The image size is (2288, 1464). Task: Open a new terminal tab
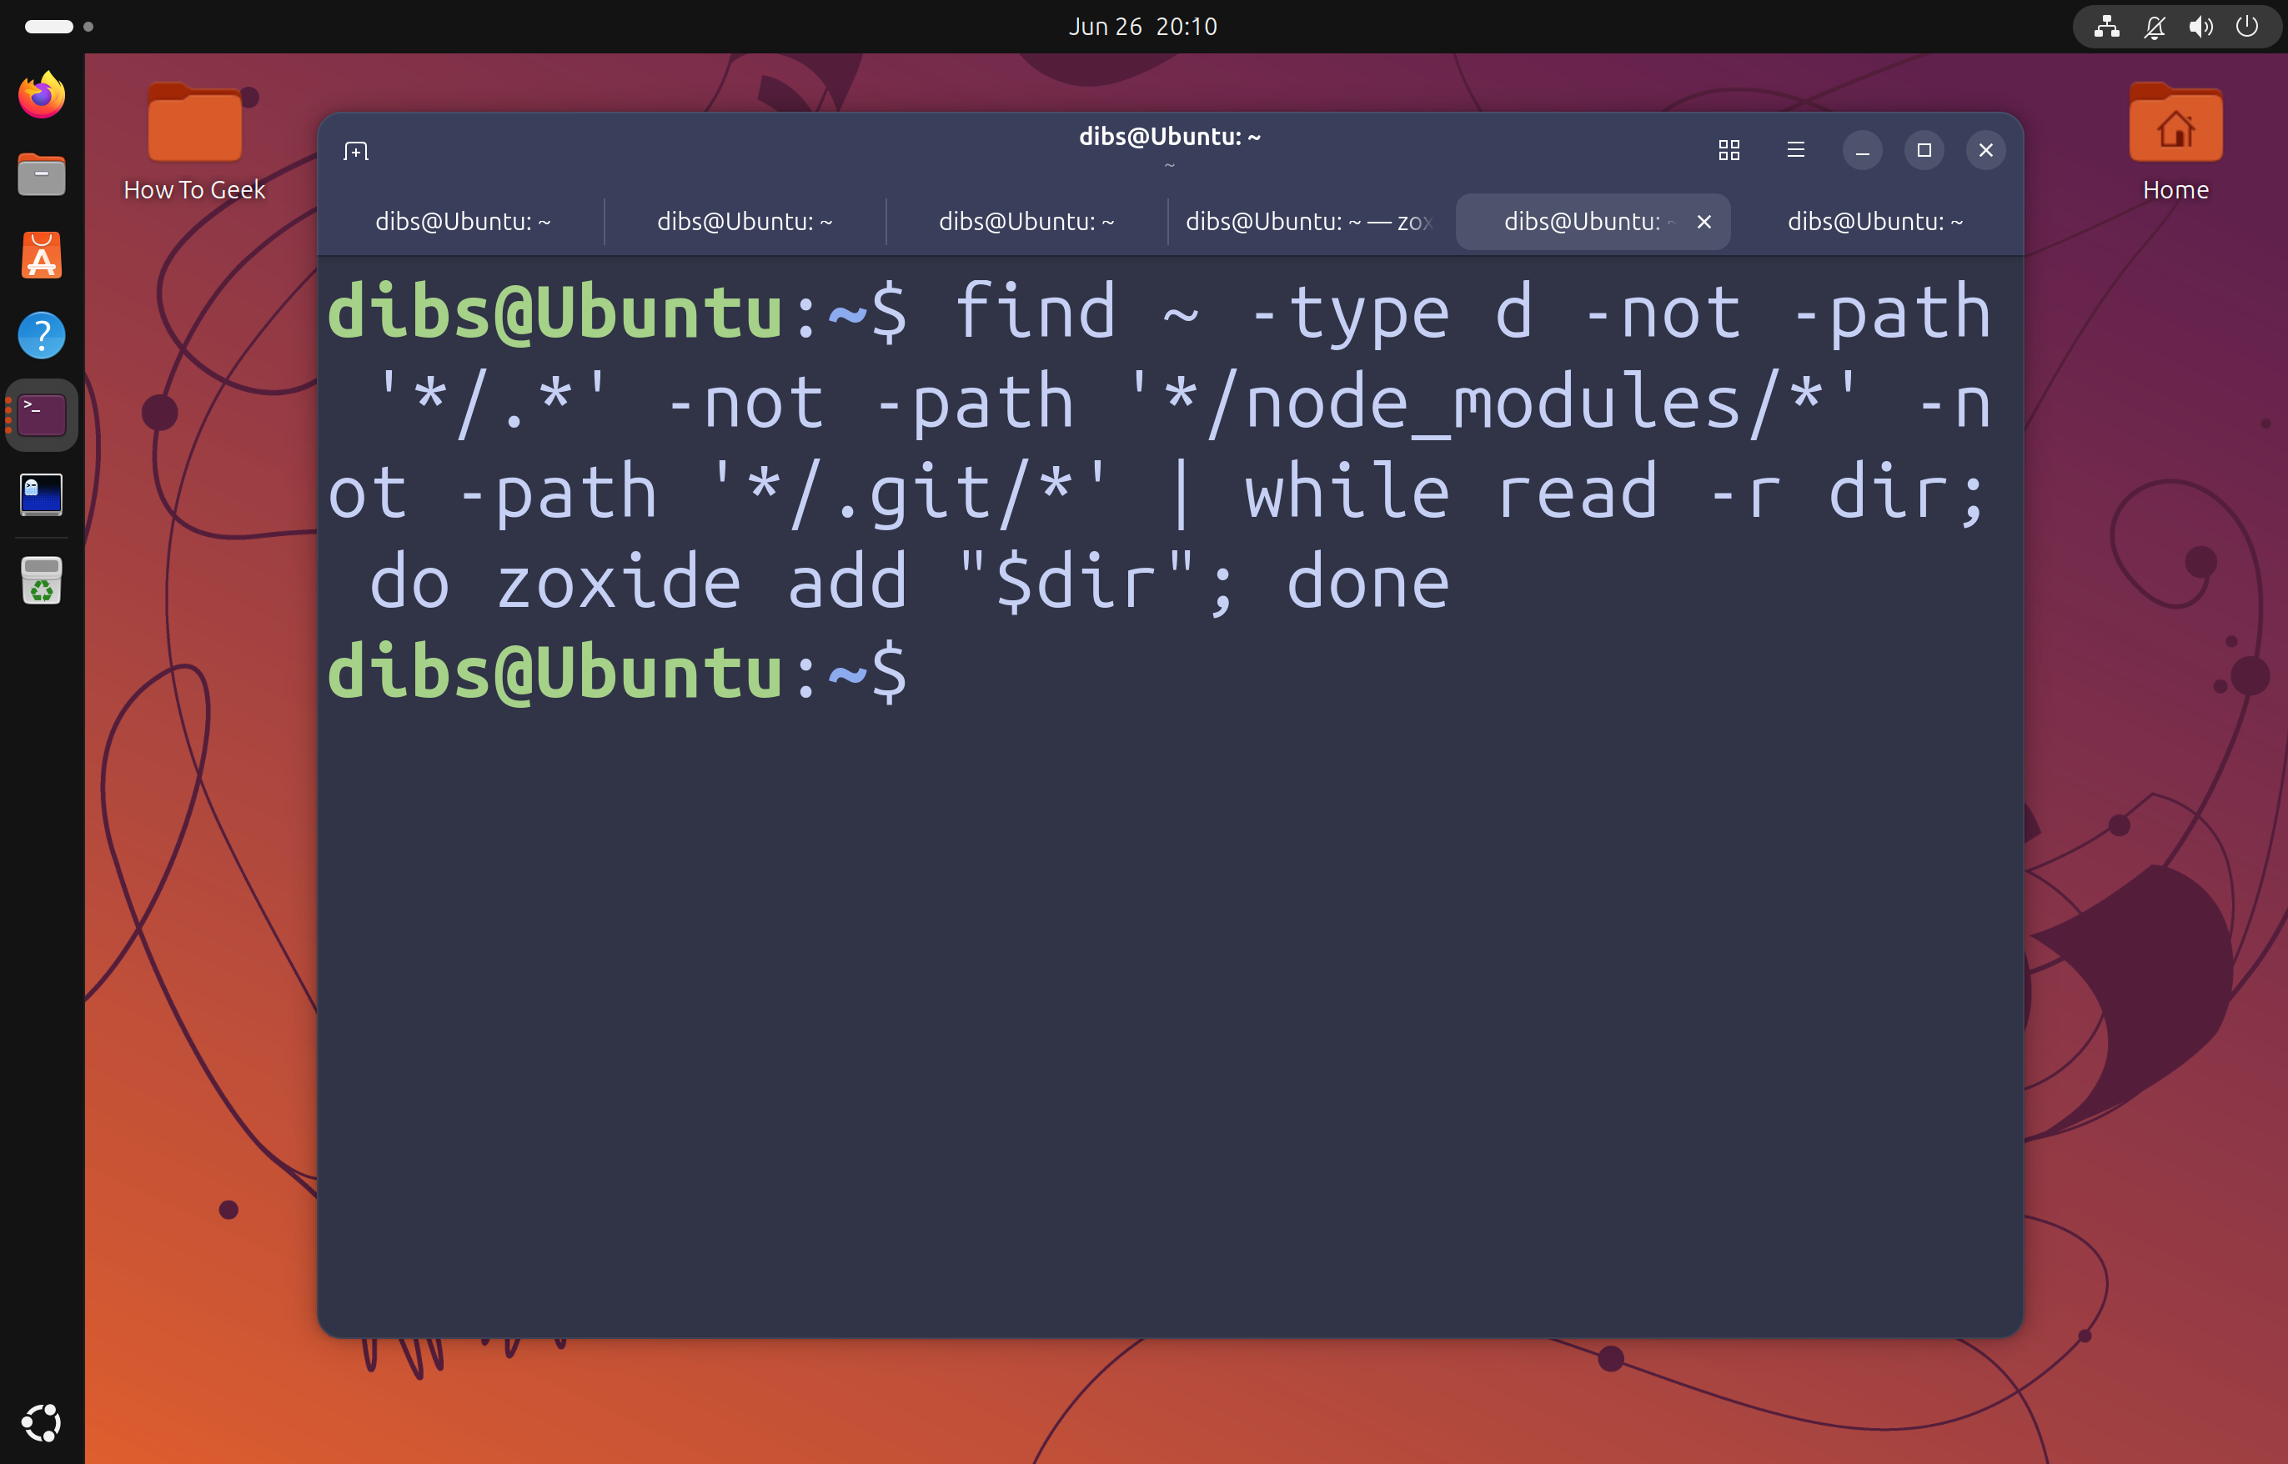(x=355, y=150)
